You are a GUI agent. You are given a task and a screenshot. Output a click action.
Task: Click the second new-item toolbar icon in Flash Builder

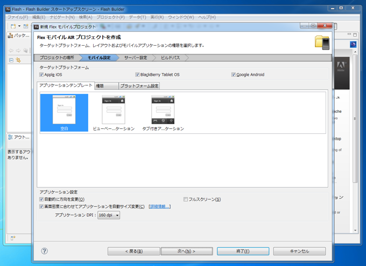pos(26,26)
